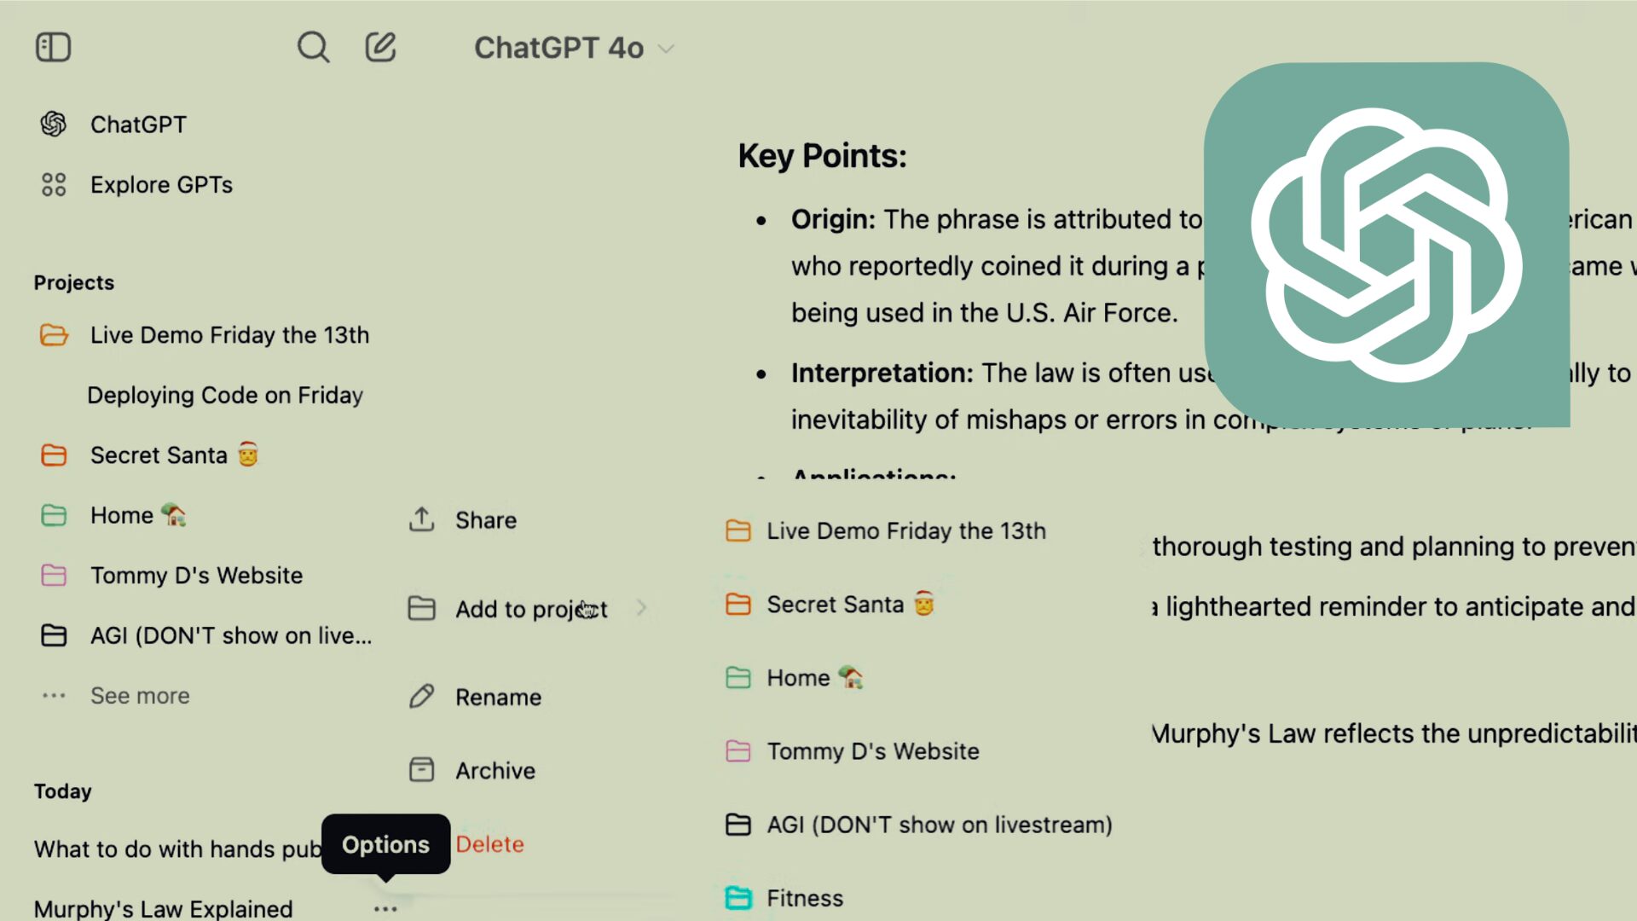The width and height of the screenshot is (1637, 921).
Task: Add chat to the Fitness project
Action: 804,898
